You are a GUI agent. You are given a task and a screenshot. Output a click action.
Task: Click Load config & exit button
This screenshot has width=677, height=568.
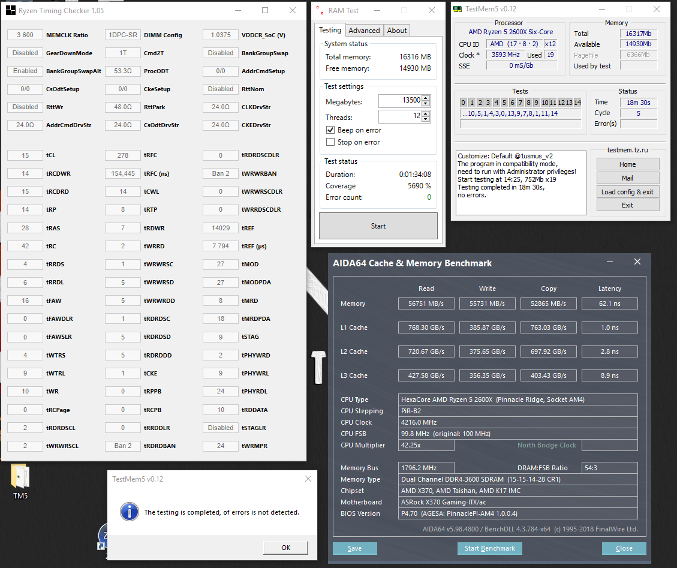pyautogui.click(x=628, y=192)
